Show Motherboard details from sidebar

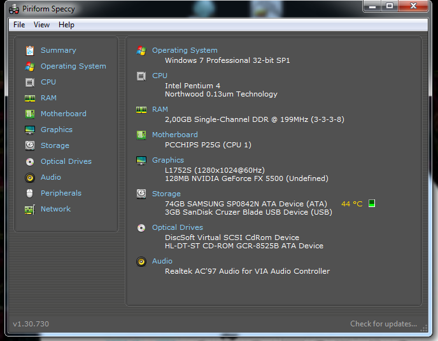[x=64, y=114]
